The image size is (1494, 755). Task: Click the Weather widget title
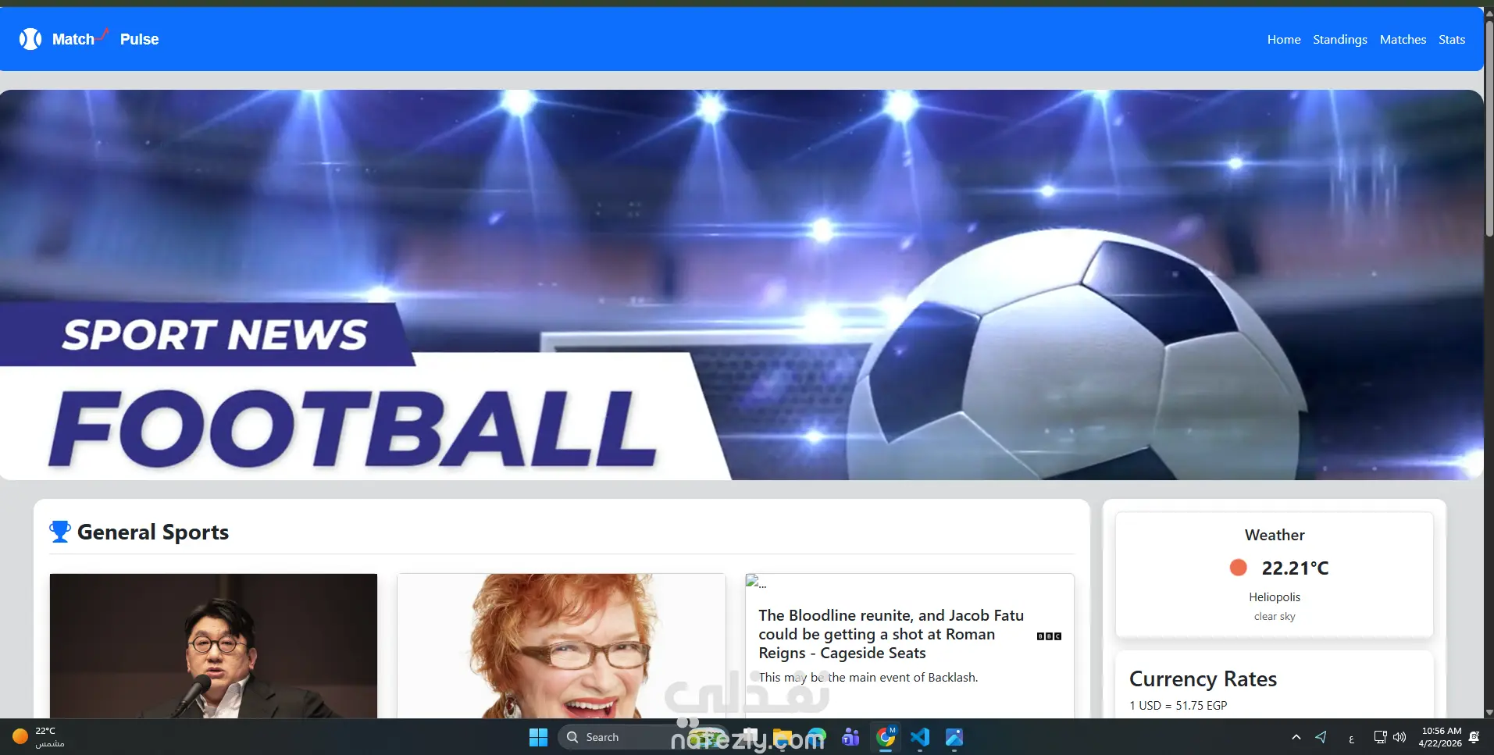(1275, 535)
